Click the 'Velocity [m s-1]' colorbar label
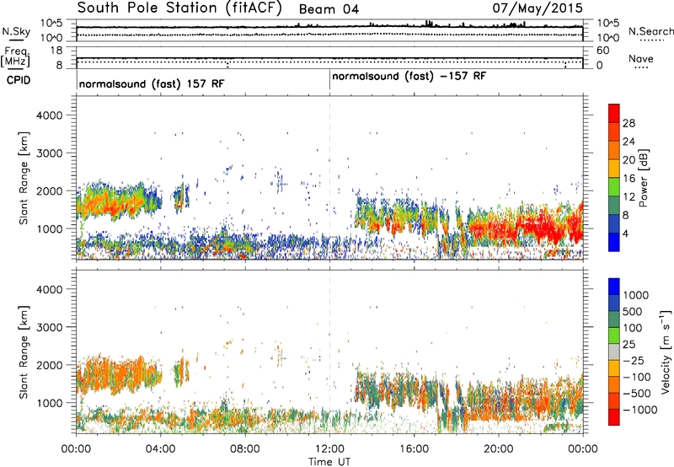674x467 pixels. 666,352
